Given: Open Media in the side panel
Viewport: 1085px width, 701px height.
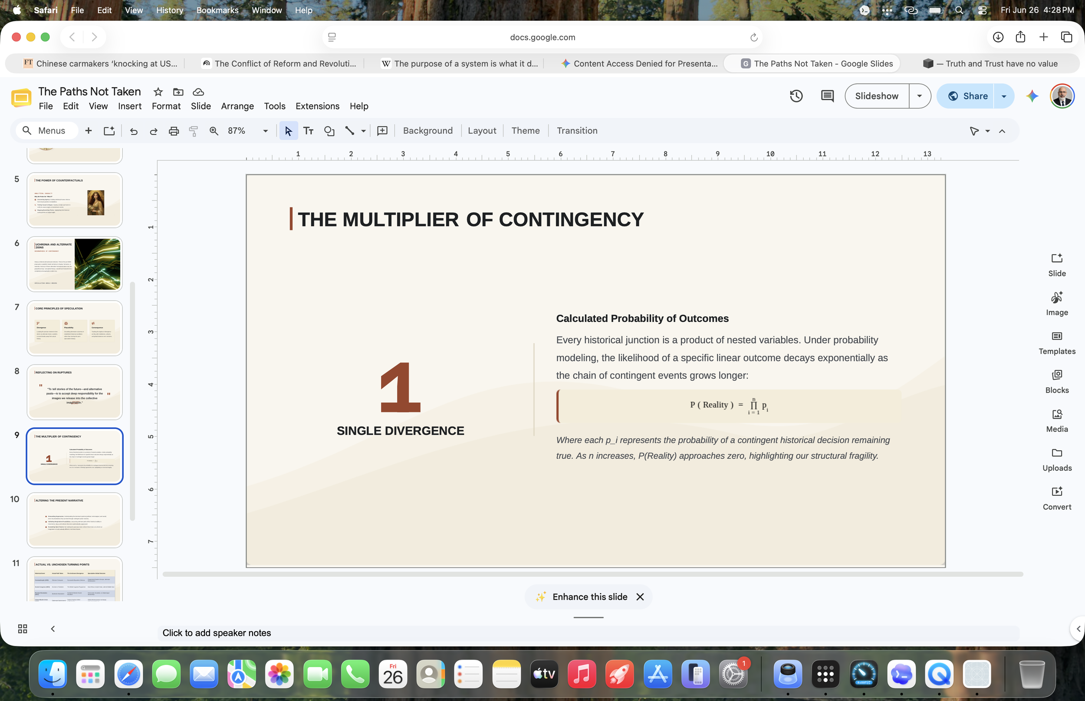Looking at the screenshot, I should [x=1057, y=421].
